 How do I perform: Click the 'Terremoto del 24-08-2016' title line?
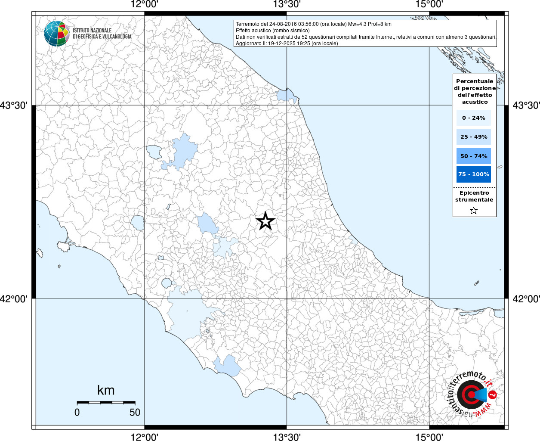[x=314, y=24]
